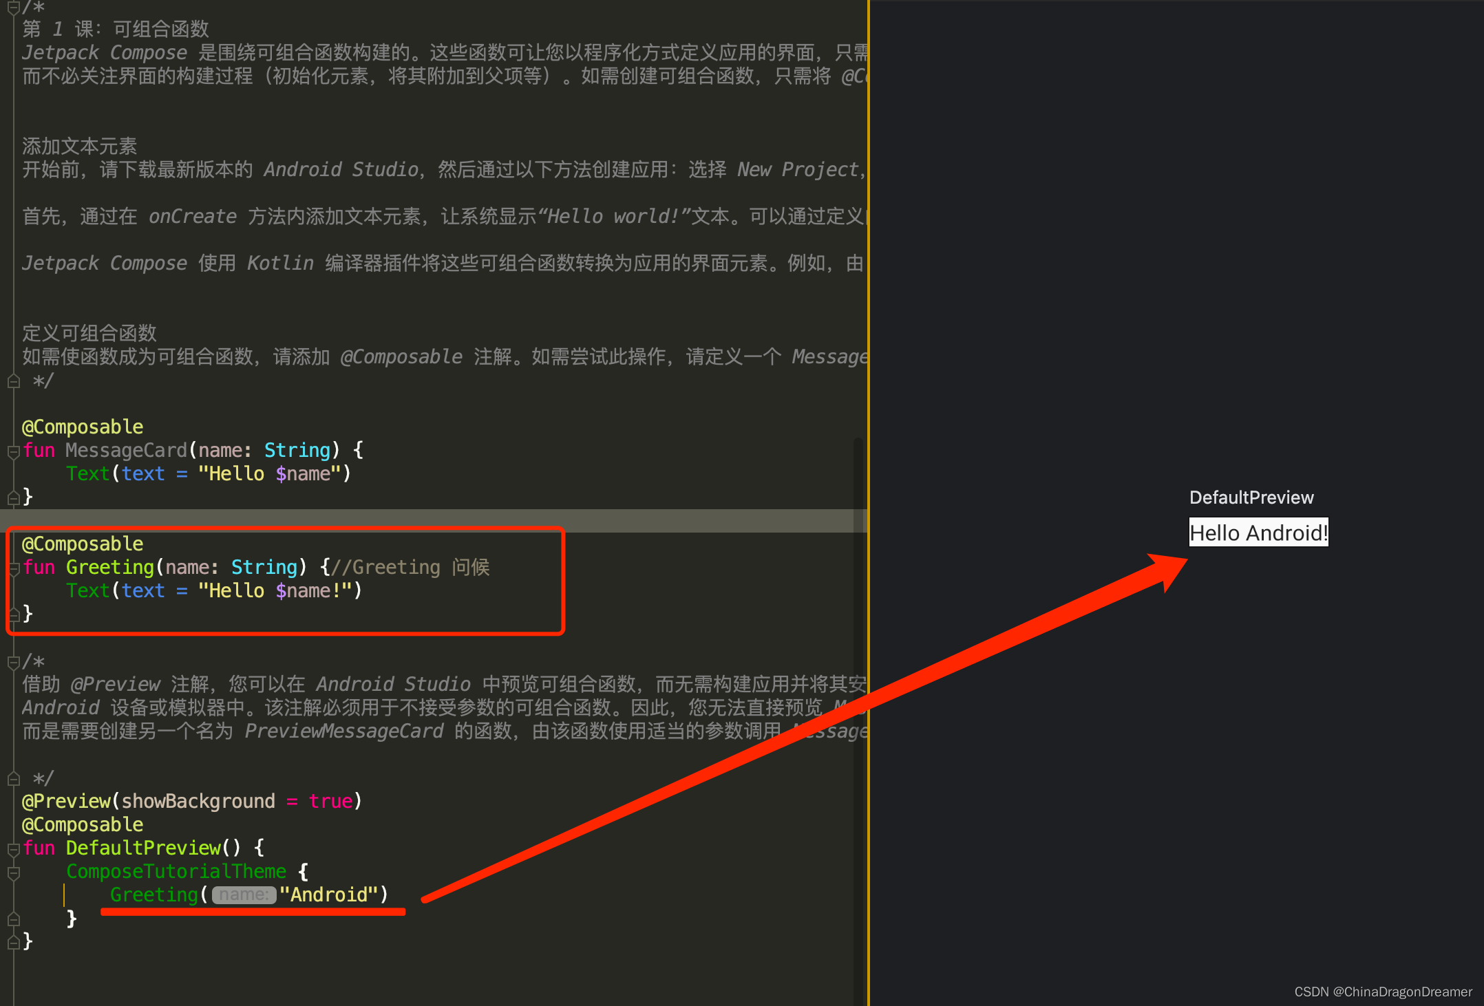Click the editor vertical scrollbar
Screen dimensions: 1484x1006
coord(858,721)
